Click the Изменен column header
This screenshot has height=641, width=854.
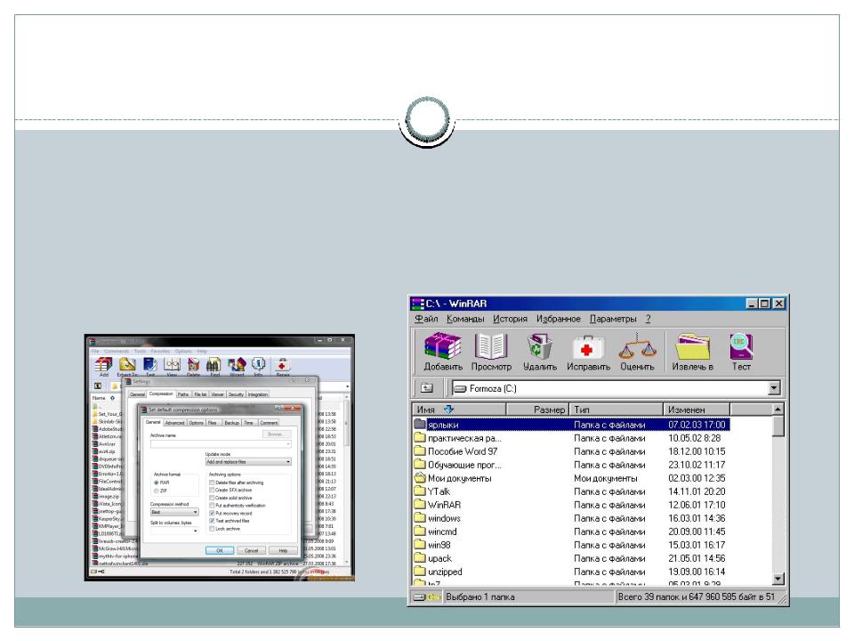coord(697,409)
